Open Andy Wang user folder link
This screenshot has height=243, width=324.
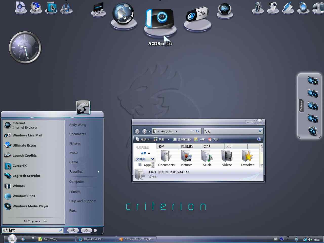[78, 125]
